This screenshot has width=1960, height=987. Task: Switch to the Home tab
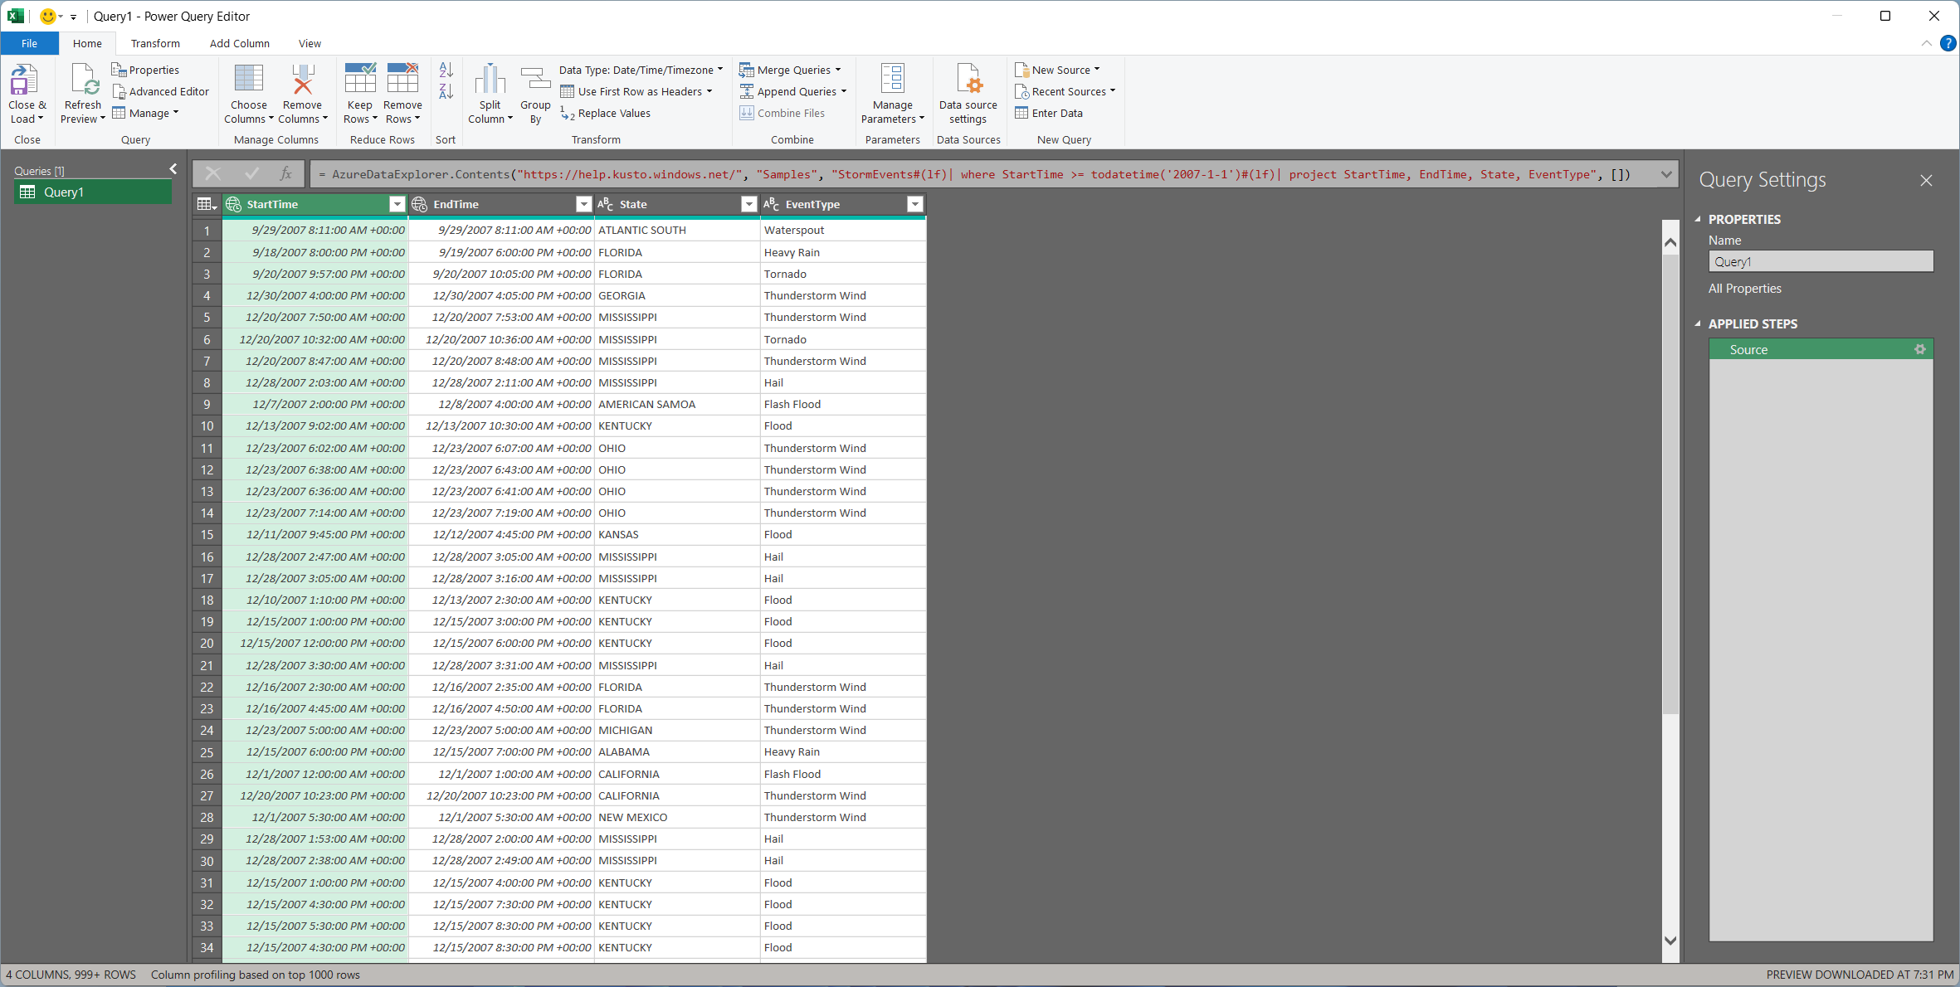click(x=87, y=44)
